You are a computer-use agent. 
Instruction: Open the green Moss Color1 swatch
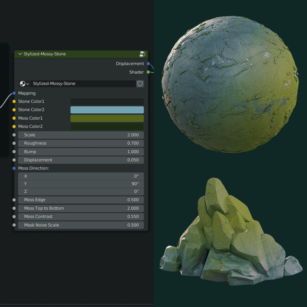click(107, 118)
